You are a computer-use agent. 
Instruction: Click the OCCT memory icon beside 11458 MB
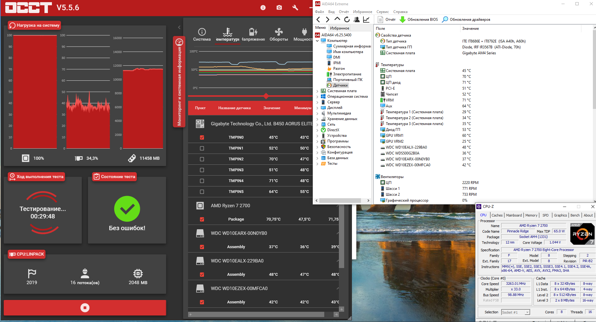tap(132, 158)
